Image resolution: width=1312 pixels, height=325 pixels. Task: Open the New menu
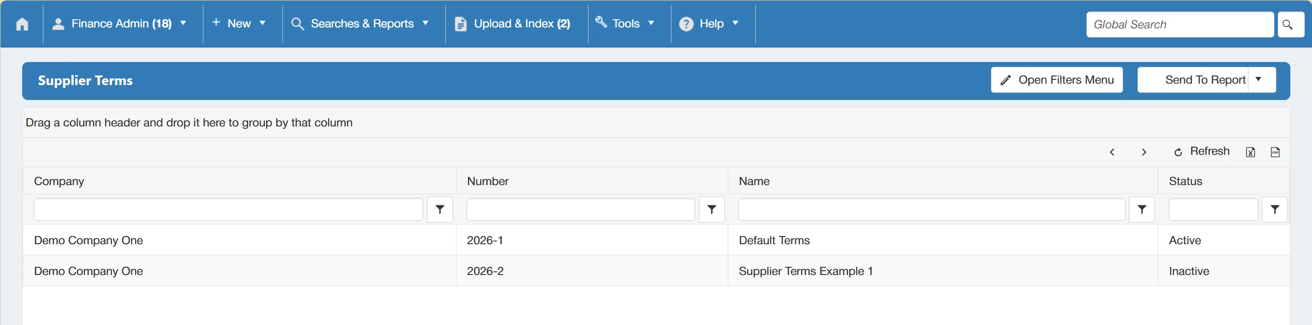tap(240, 24)
